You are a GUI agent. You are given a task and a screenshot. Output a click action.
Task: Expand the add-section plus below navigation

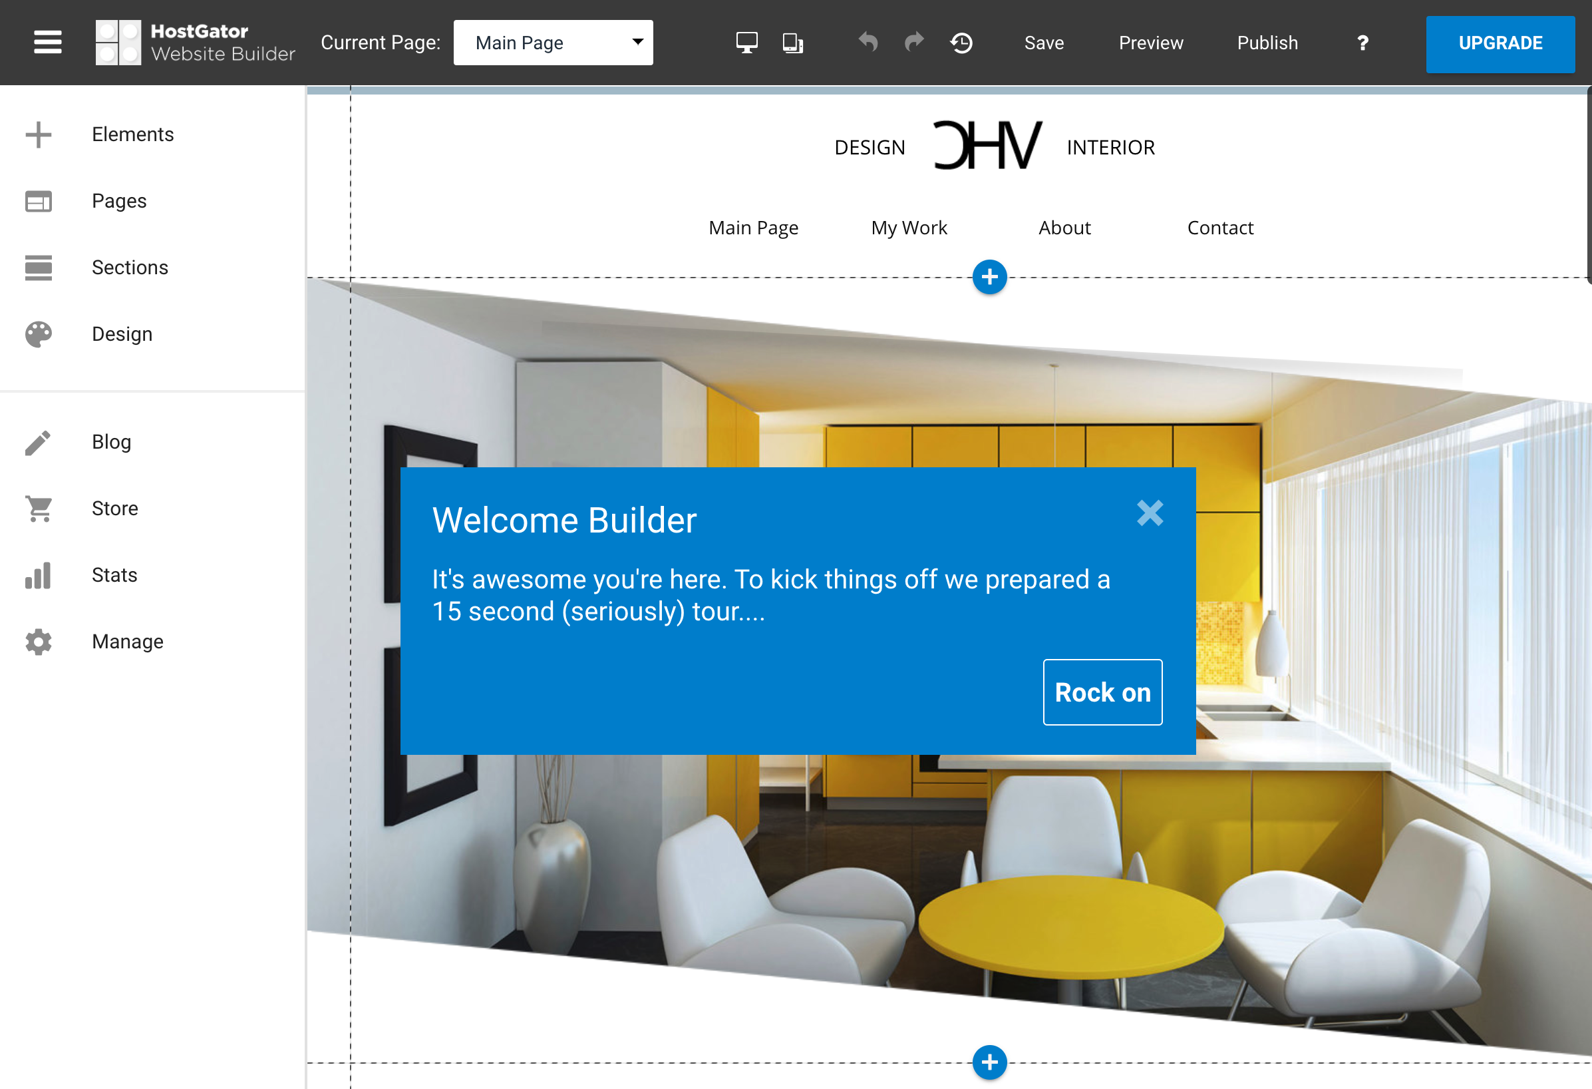[x=989, y=277]
